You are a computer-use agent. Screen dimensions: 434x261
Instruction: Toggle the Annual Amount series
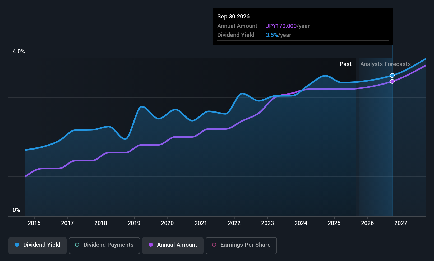[173, 245]
